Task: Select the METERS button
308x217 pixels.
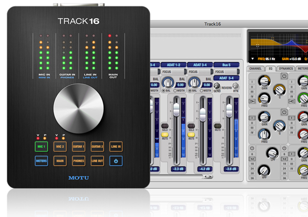Action: point(42,161)
